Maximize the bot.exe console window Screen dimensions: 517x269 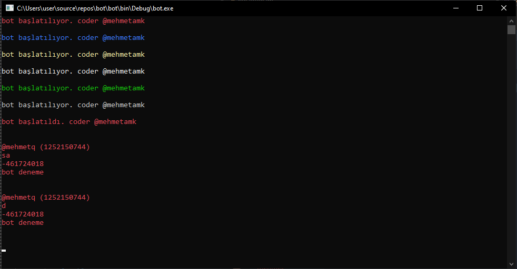coord(480,8)
